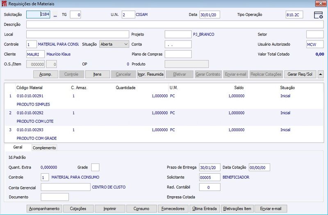Open the Solicitação lookup ellipsis
Viewport: 328px width, 215px height.
pos(55,15)
